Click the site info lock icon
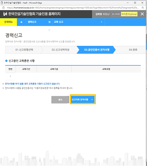The width and height of the screenshot is (147, 166). click(3, 8)
